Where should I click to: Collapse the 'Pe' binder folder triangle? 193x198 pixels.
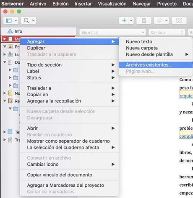tap(5, 46)
